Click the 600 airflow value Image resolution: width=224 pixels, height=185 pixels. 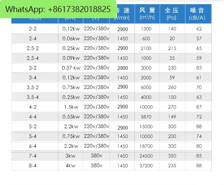pos(146,39)
